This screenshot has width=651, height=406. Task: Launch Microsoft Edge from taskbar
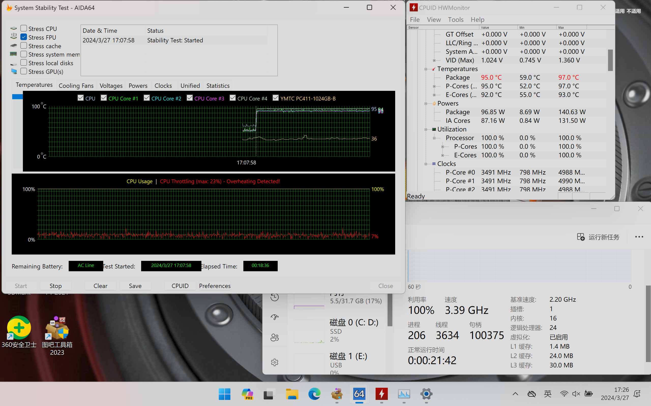(x=314, y=394)
